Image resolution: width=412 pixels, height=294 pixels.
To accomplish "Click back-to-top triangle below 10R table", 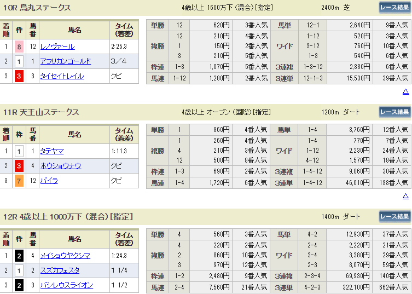I will point(405,91).
